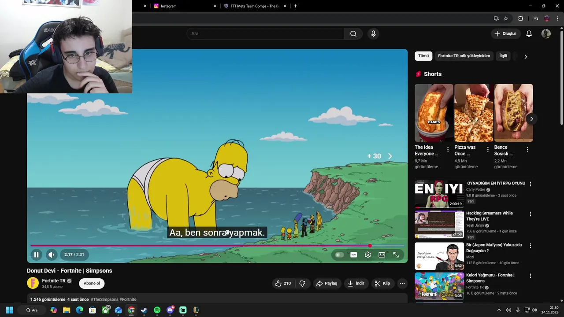The height and width of the screenshot is (317, 564).
Task: Open Discord from the taskbar
Action: tap(170, 310)
